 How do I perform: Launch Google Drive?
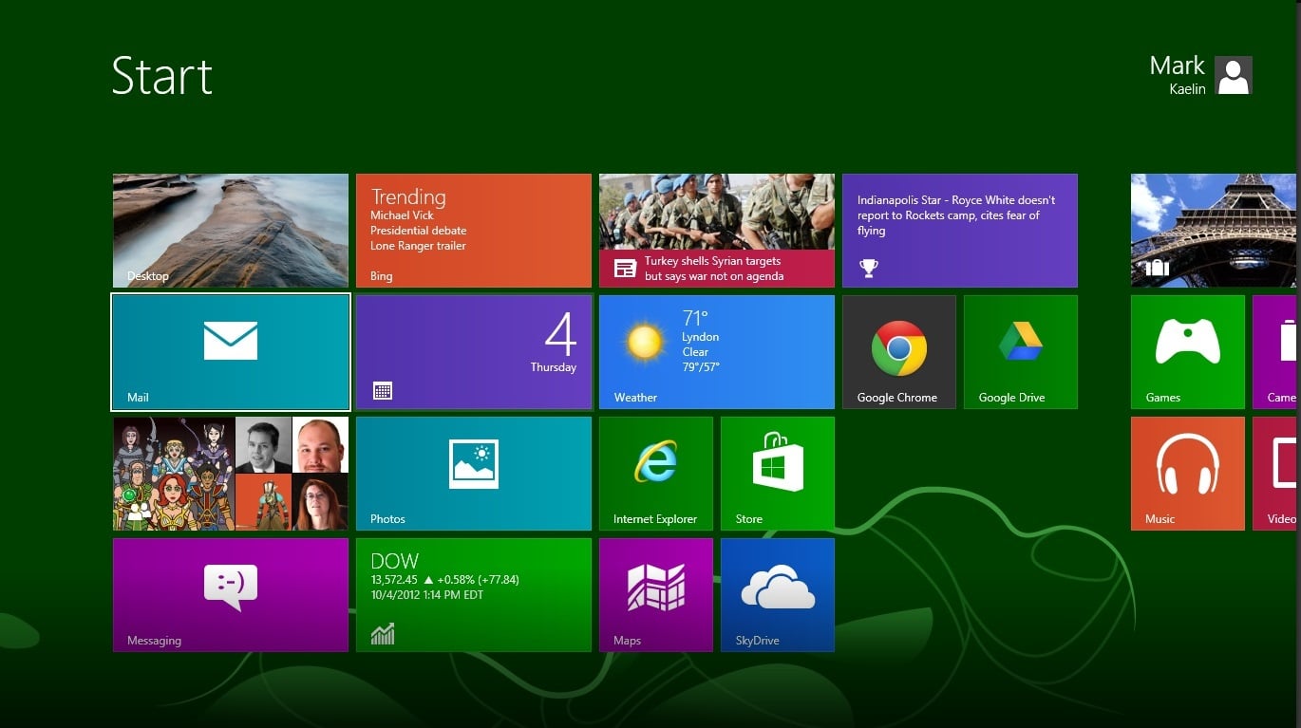pyautogui.click(x=1021, y=352)
